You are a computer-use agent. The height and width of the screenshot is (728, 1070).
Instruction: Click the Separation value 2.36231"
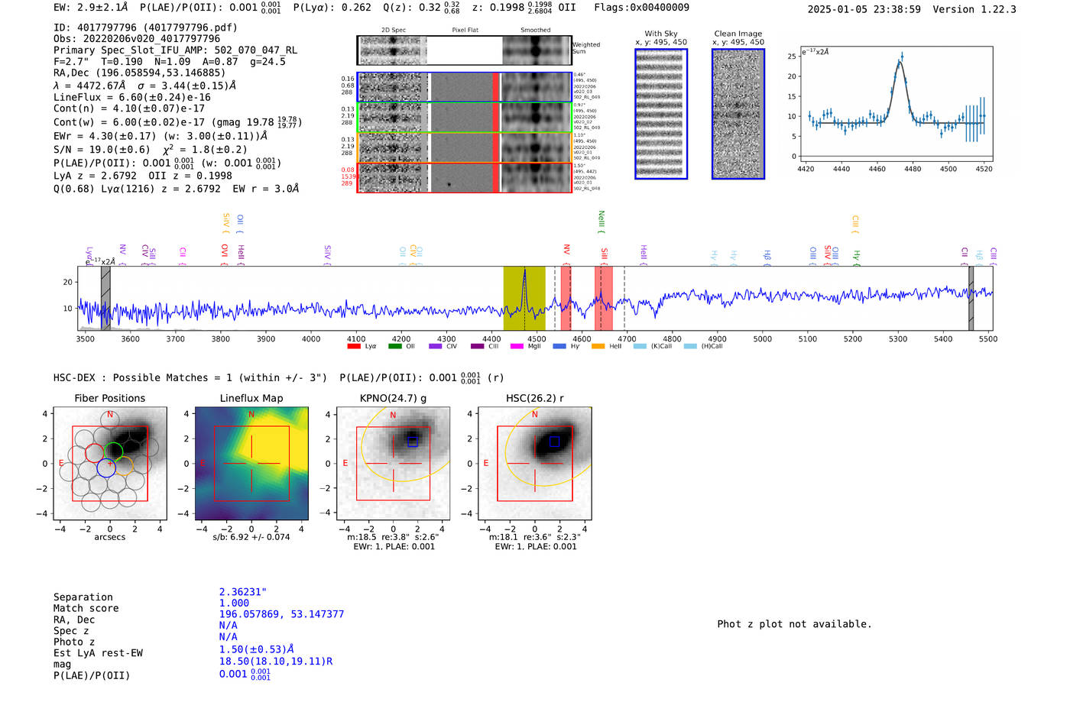243,592
